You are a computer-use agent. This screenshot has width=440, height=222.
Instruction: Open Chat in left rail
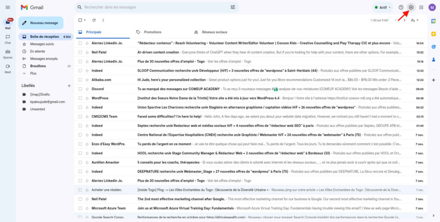pos(8,39)
